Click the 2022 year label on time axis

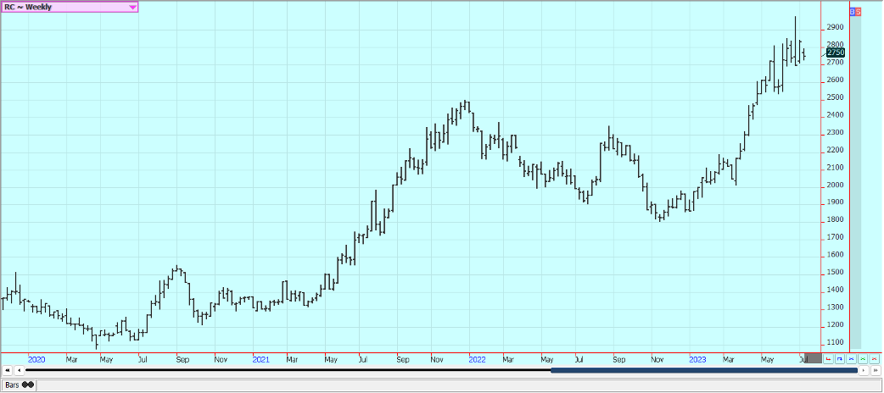pyautogui.click(x=478, y=358)
